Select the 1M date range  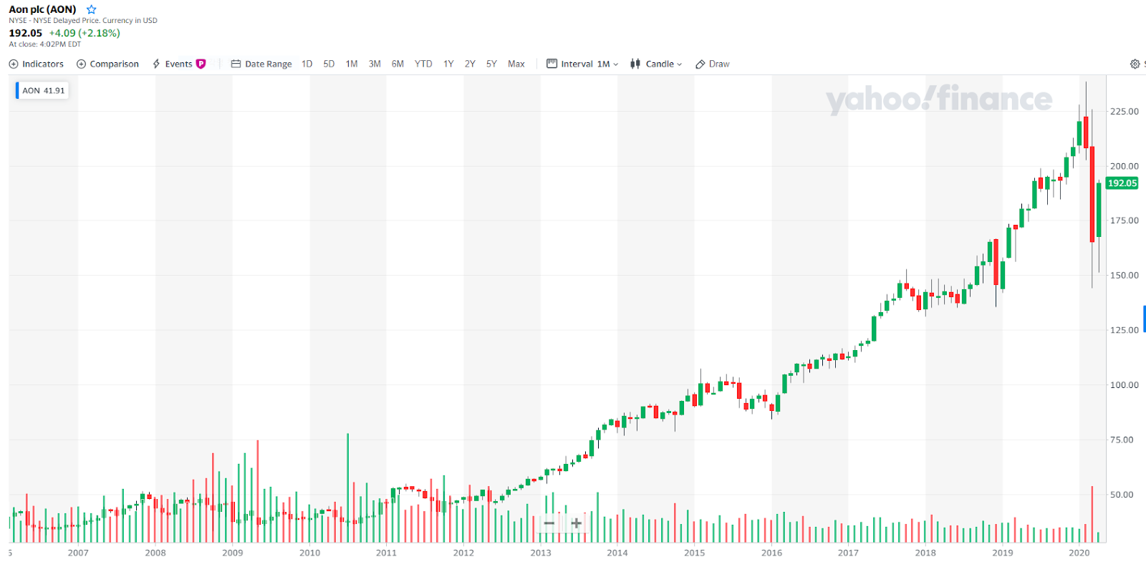pyautogui.click(x=352, y=64)
